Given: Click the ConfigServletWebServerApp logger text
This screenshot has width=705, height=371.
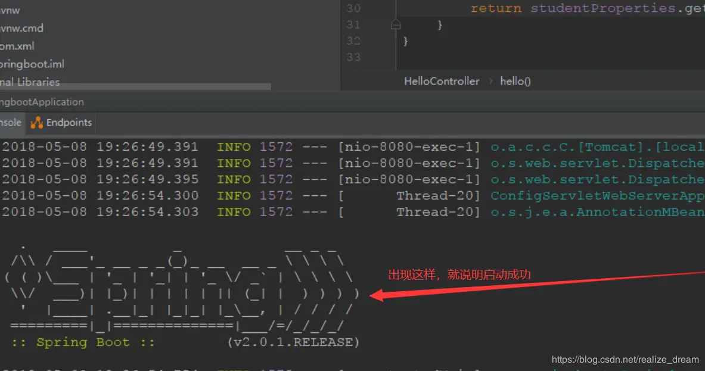Looking at the screenshot, I should 598,195.
